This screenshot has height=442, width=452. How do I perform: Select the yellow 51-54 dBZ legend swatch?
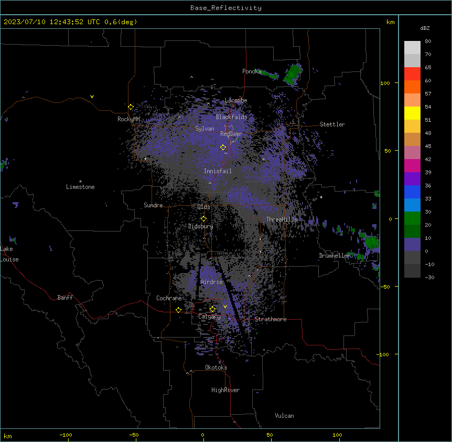412,113
